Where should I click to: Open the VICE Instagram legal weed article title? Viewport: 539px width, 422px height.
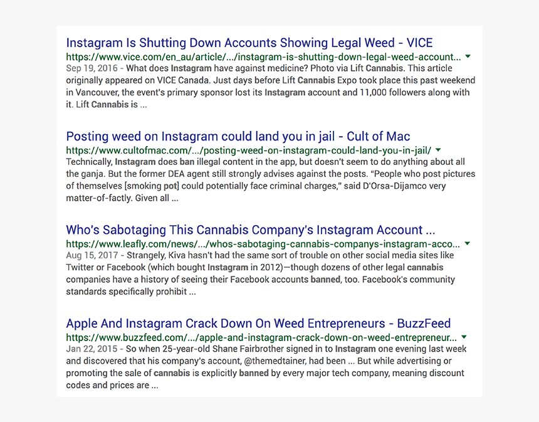249,43
